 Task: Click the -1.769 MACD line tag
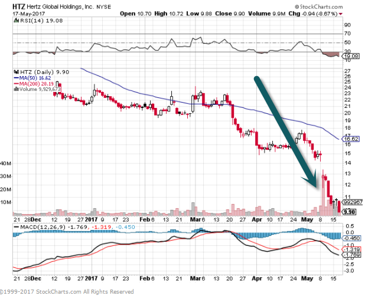pyautogui.click(x=352, y=255)
